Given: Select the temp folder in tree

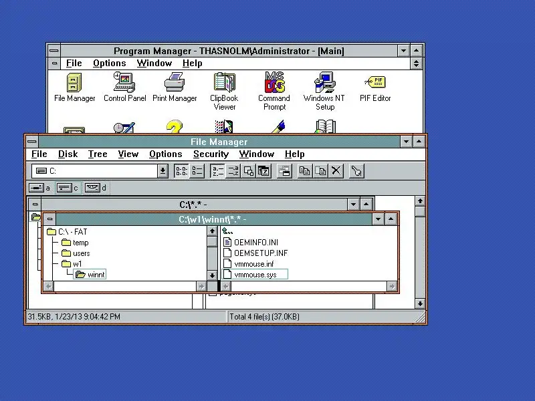Looking at the screenshot, I should [x=75, y=243].
